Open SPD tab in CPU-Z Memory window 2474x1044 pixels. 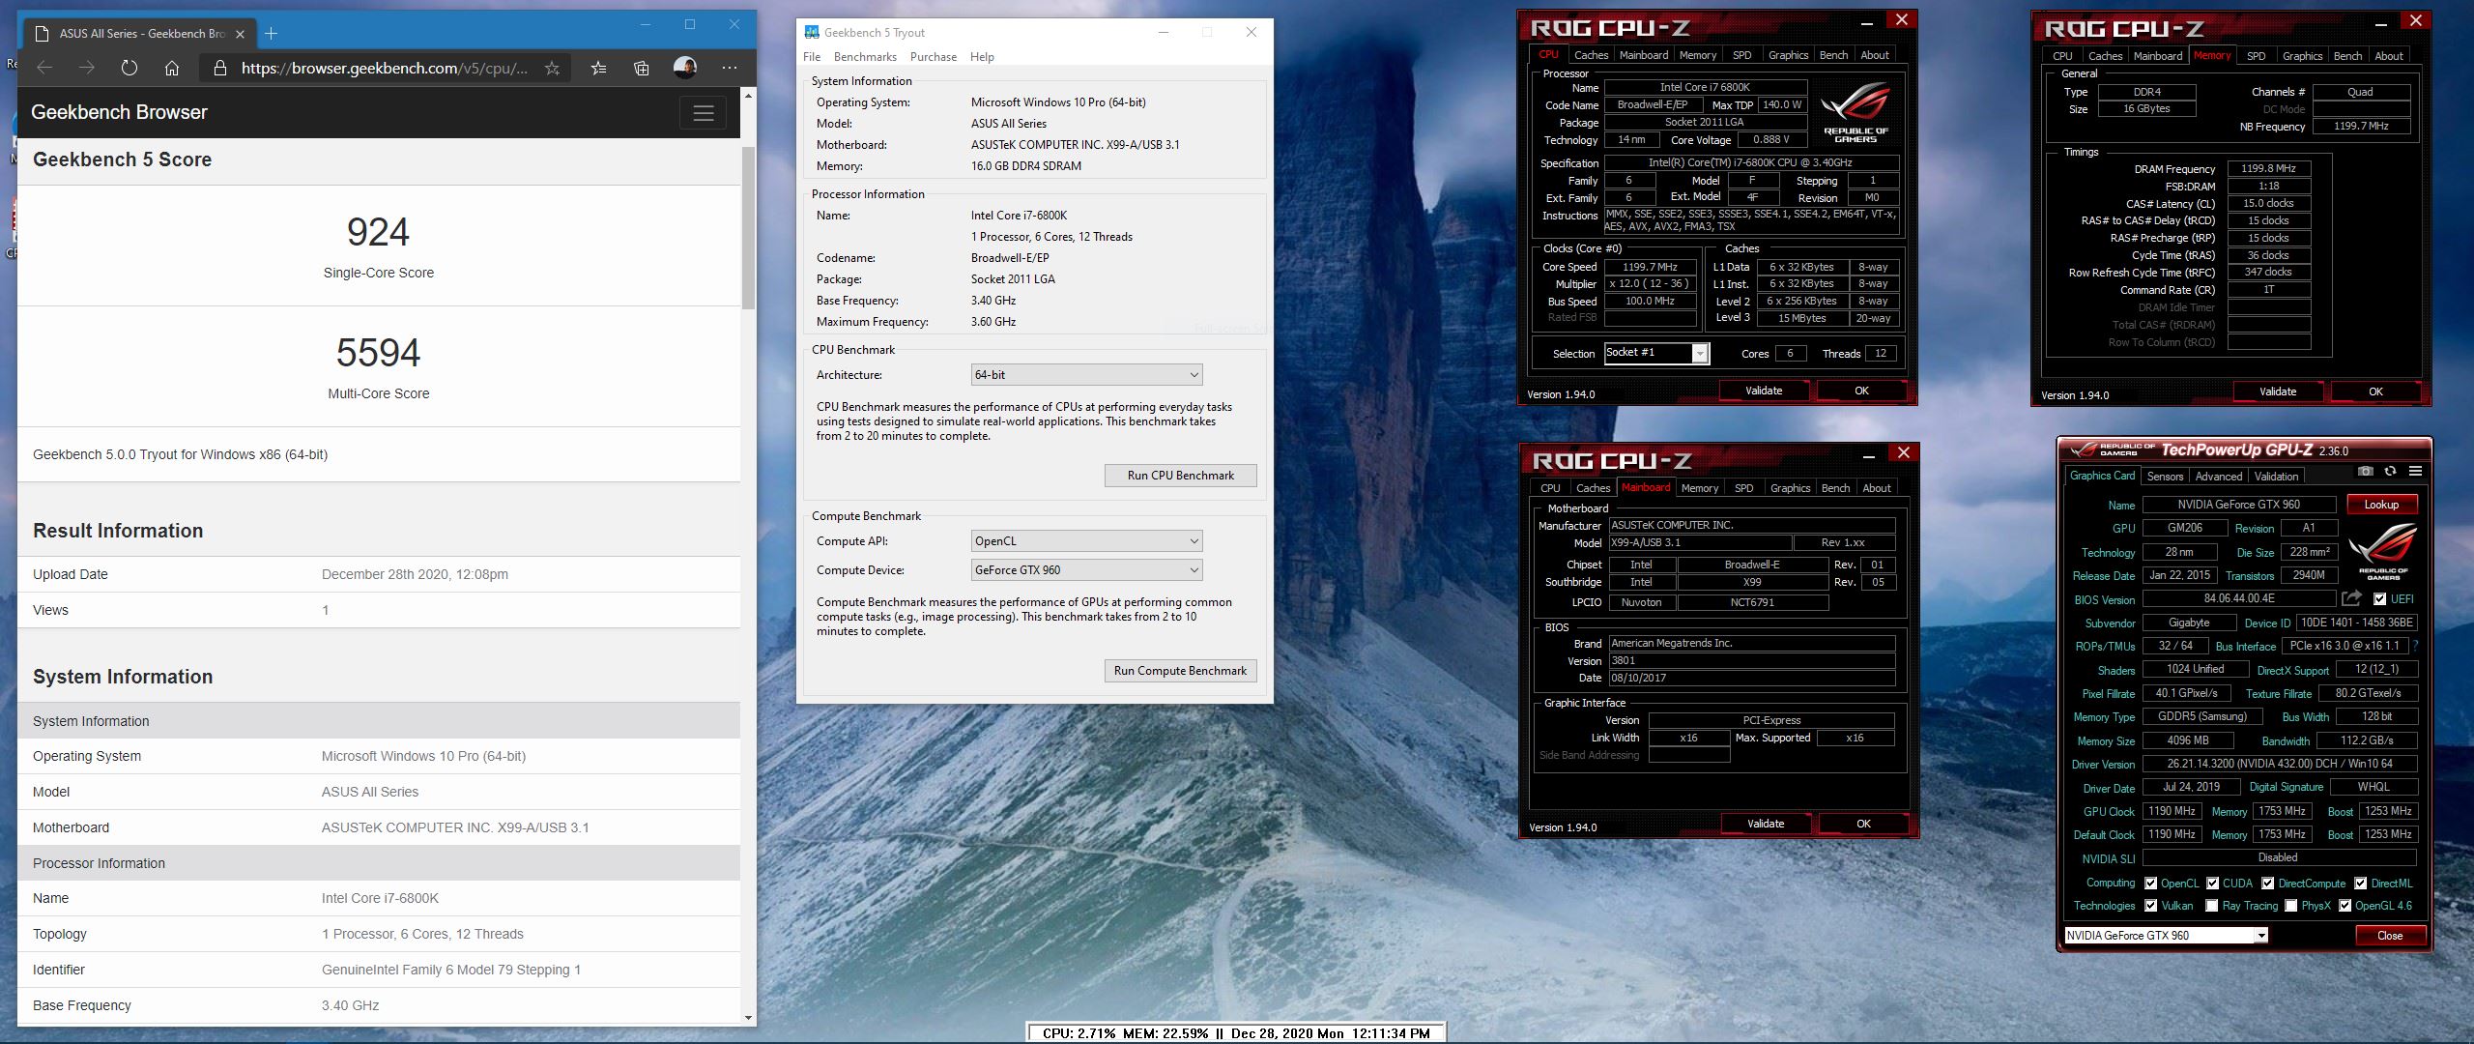[x=2256, y=56]
